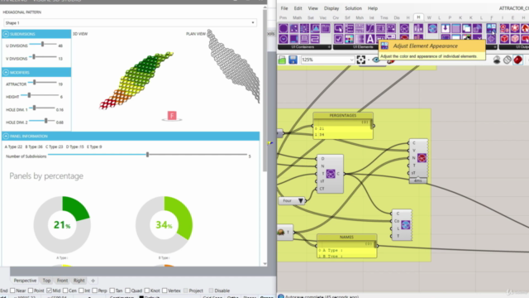The image size is (529, 298).
Task: Click the Number of Subdivisions slider
Action: point(147,155)
